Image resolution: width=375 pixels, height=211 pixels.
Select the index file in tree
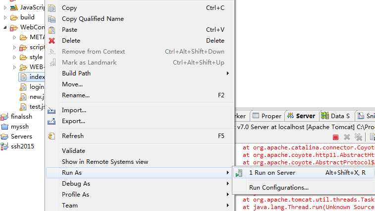click(32, 77)
